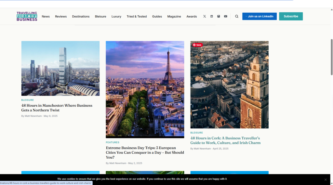This screenshot has width=333, height=185.
Task: Open the Magazine menu item
Action: pos(174,16)
